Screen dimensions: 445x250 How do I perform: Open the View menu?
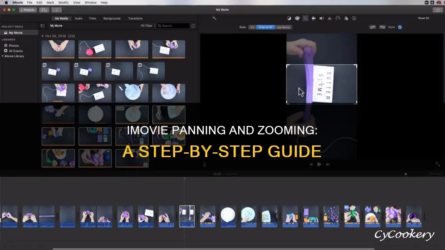click(x=76, y=3)
